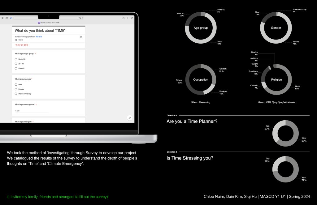Viewport: 317px width, 205px height.
Task: Choose 'Female' for gender
Action: tap(16, 89)
